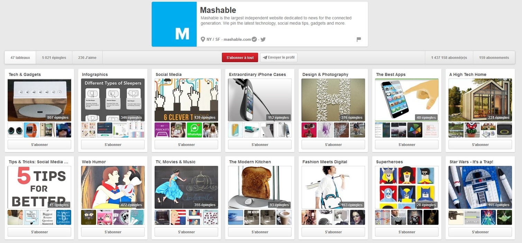This screenshot has height=243, width=522.
Task: Open the Star Wars R2-D2 board cover
Action: coord(480,187)
